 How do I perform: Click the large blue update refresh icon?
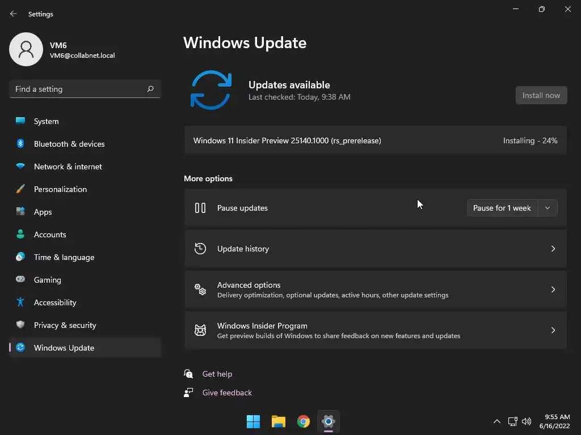pyautogui.click(x=211, y=90)
